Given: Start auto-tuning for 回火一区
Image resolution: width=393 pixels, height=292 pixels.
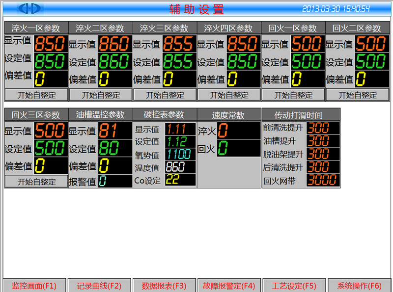Looking at the screenshot, I should [293, 95].
